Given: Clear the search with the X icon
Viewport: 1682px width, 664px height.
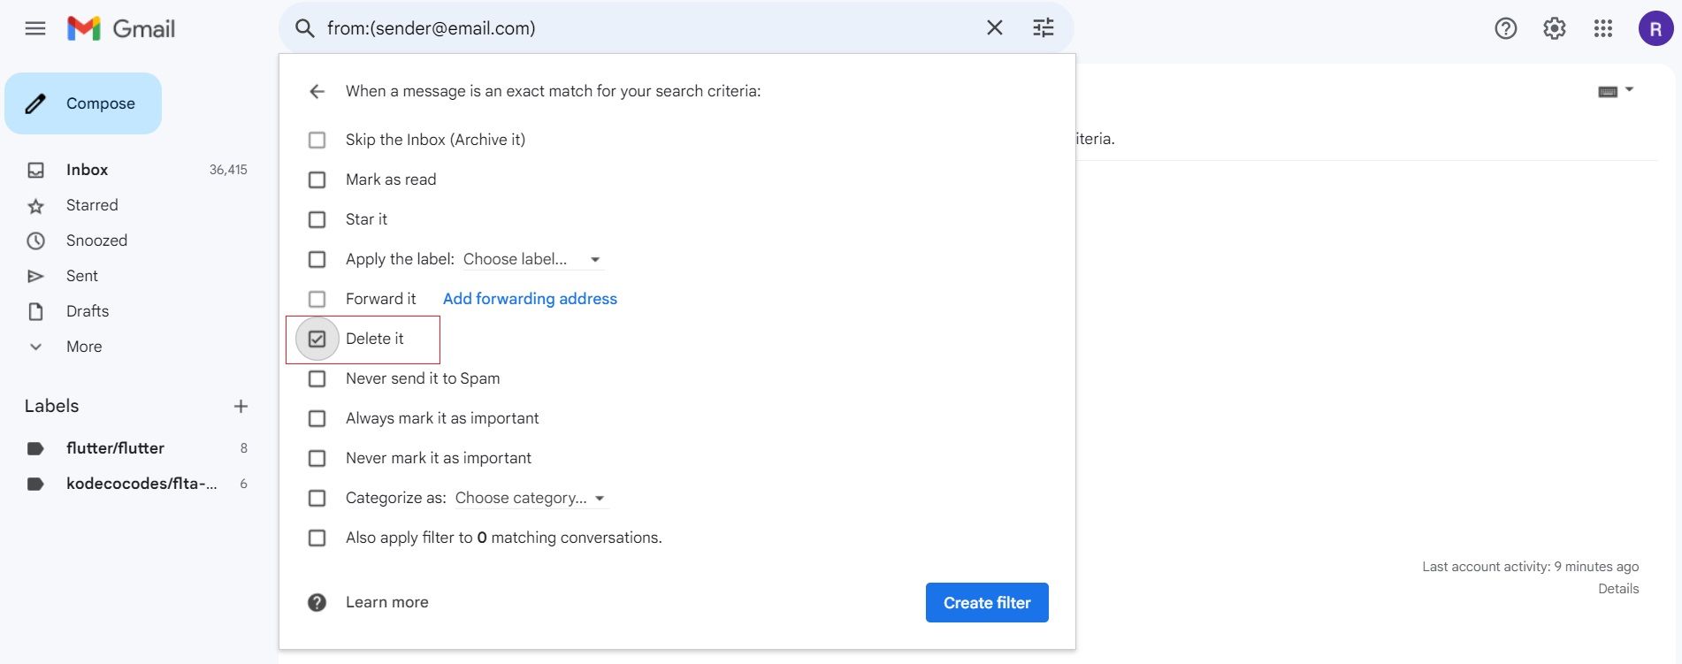Looking at the screenshot, I should pyautogui.click(x=994, y=28).
